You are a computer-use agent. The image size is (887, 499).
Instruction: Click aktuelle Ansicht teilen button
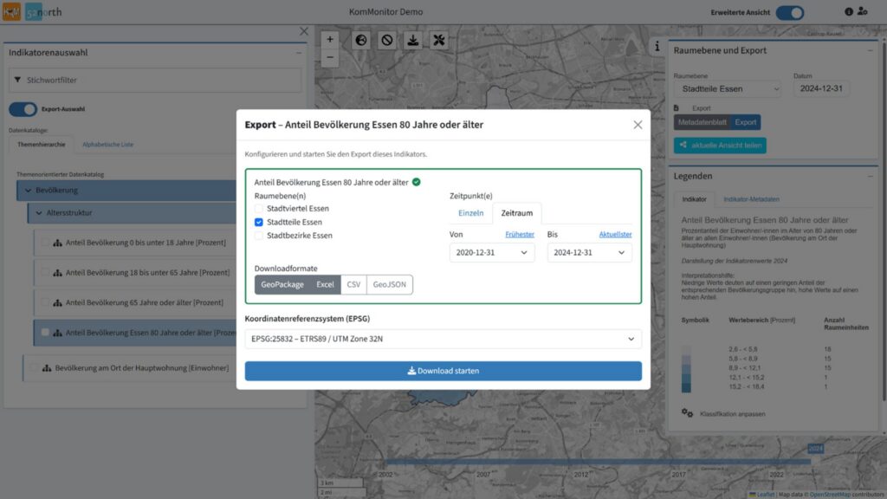point(720,146)
